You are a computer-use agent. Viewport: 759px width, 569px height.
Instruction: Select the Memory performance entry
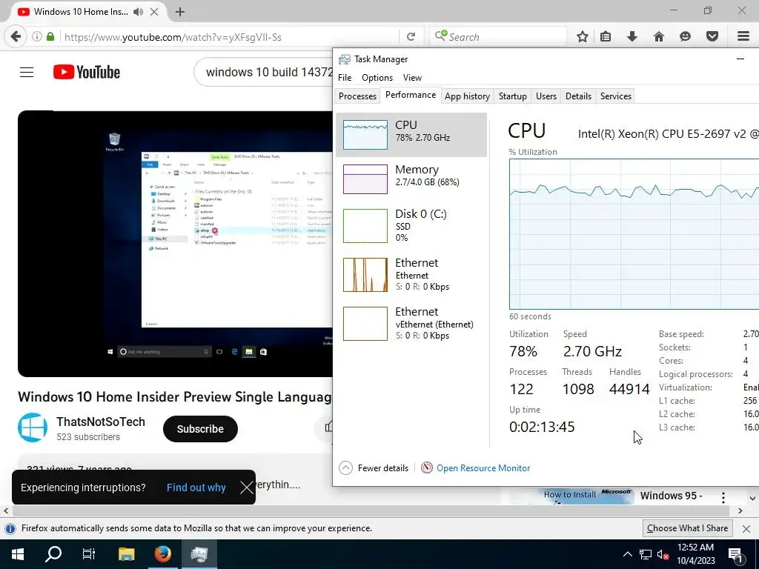(x=411, y=179)
